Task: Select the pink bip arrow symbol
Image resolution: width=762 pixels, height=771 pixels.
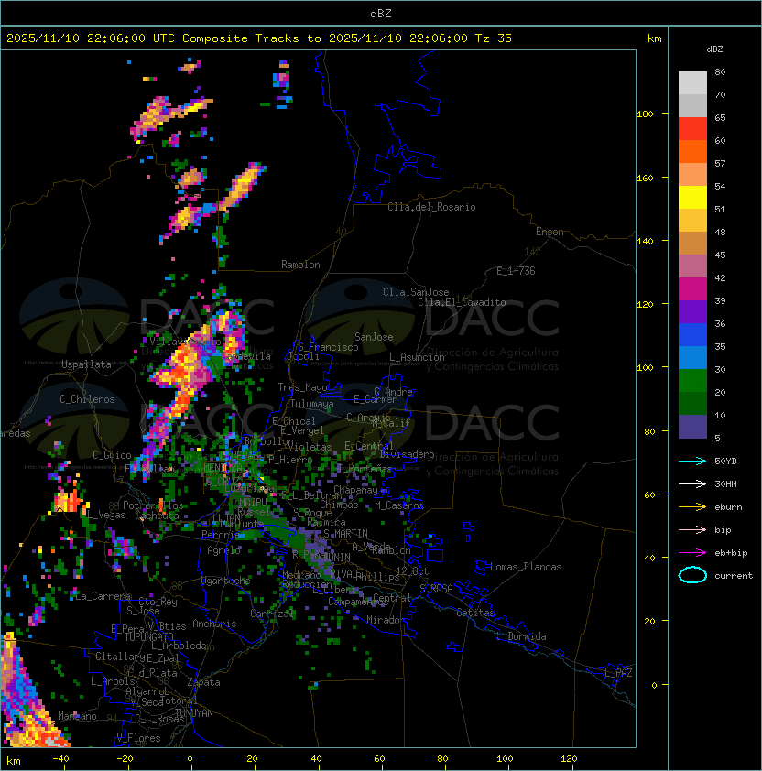Action: 692,530
